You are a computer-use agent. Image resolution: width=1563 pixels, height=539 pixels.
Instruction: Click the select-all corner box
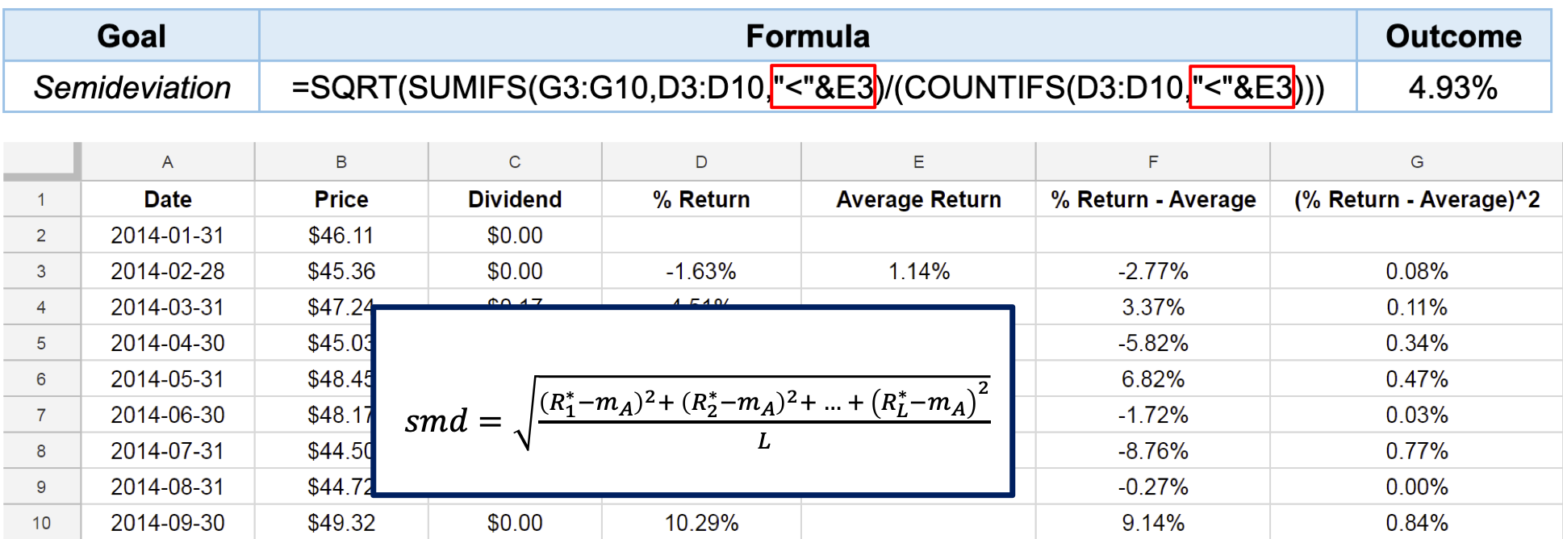click(41, 161)
